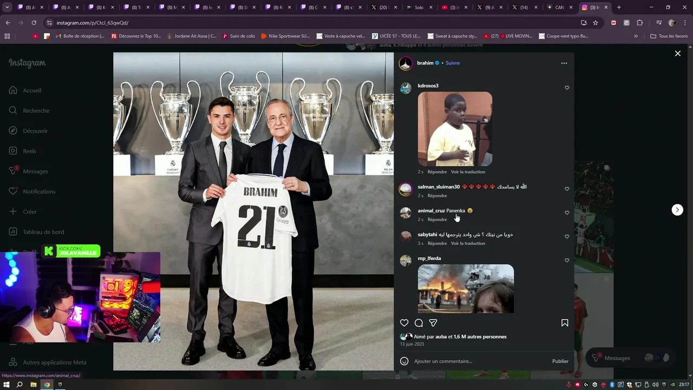Viewport: 693px width, 390px height.
Task: Open Recherche in Instagram sidebar
Action: coord(29,110)
